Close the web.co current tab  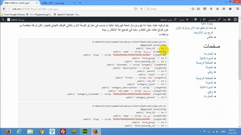[x=37, y=3]
